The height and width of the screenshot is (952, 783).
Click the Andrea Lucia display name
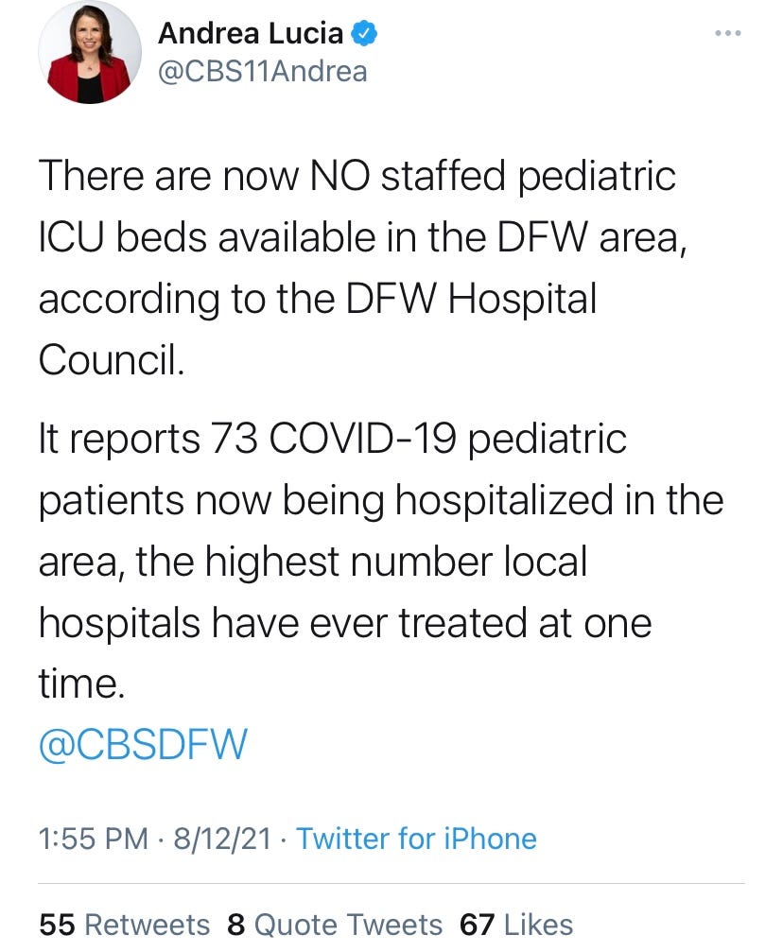(251, 33)
